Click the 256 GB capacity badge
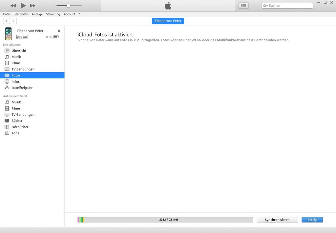Screen dimensions: 336x233 click(22, 37)
